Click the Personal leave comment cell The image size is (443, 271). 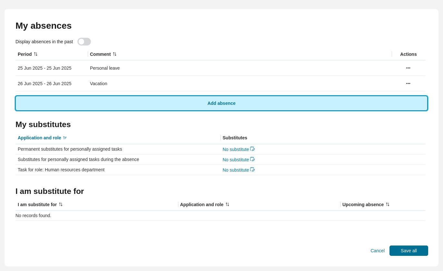tap(105, 68)
